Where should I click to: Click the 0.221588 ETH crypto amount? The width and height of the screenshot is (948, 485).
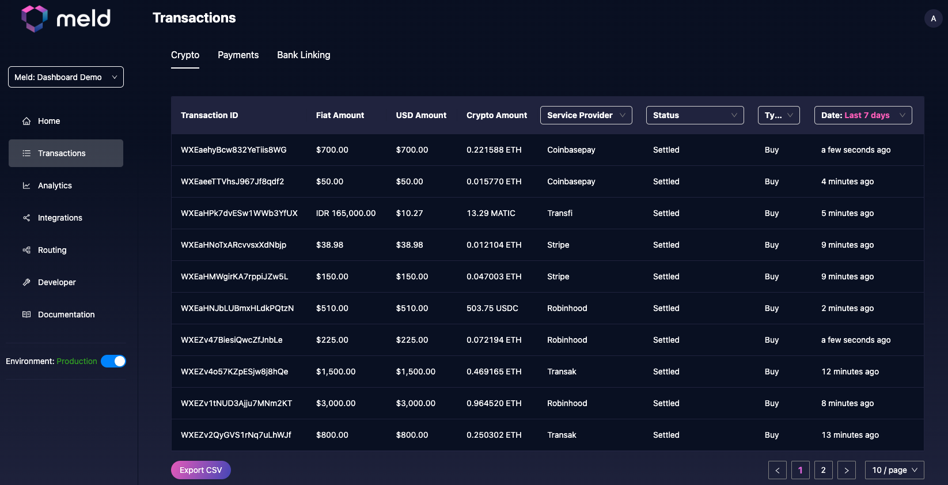pyautogui.click(x=494, y=150)
